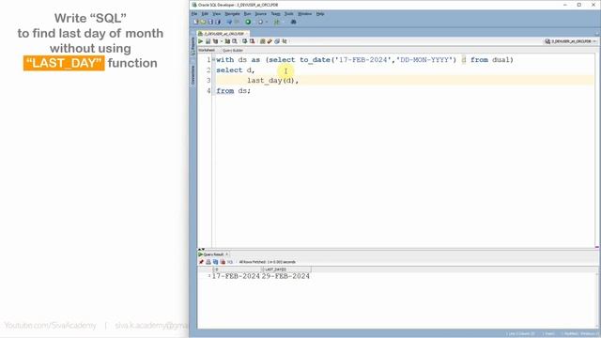Click the Save All toolbar icon
The image size is (601, 338).
click(217, 22)
